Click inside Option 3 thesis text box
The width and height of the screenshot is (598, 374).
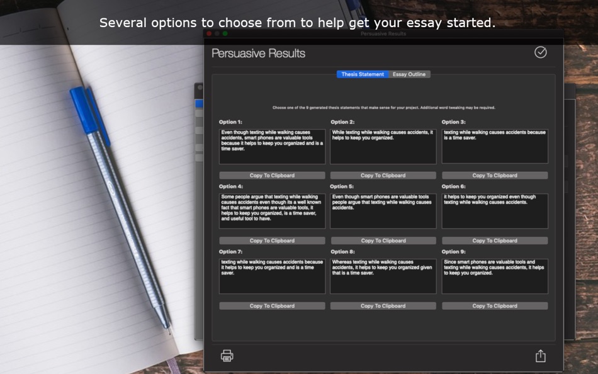tap(495, 147)
